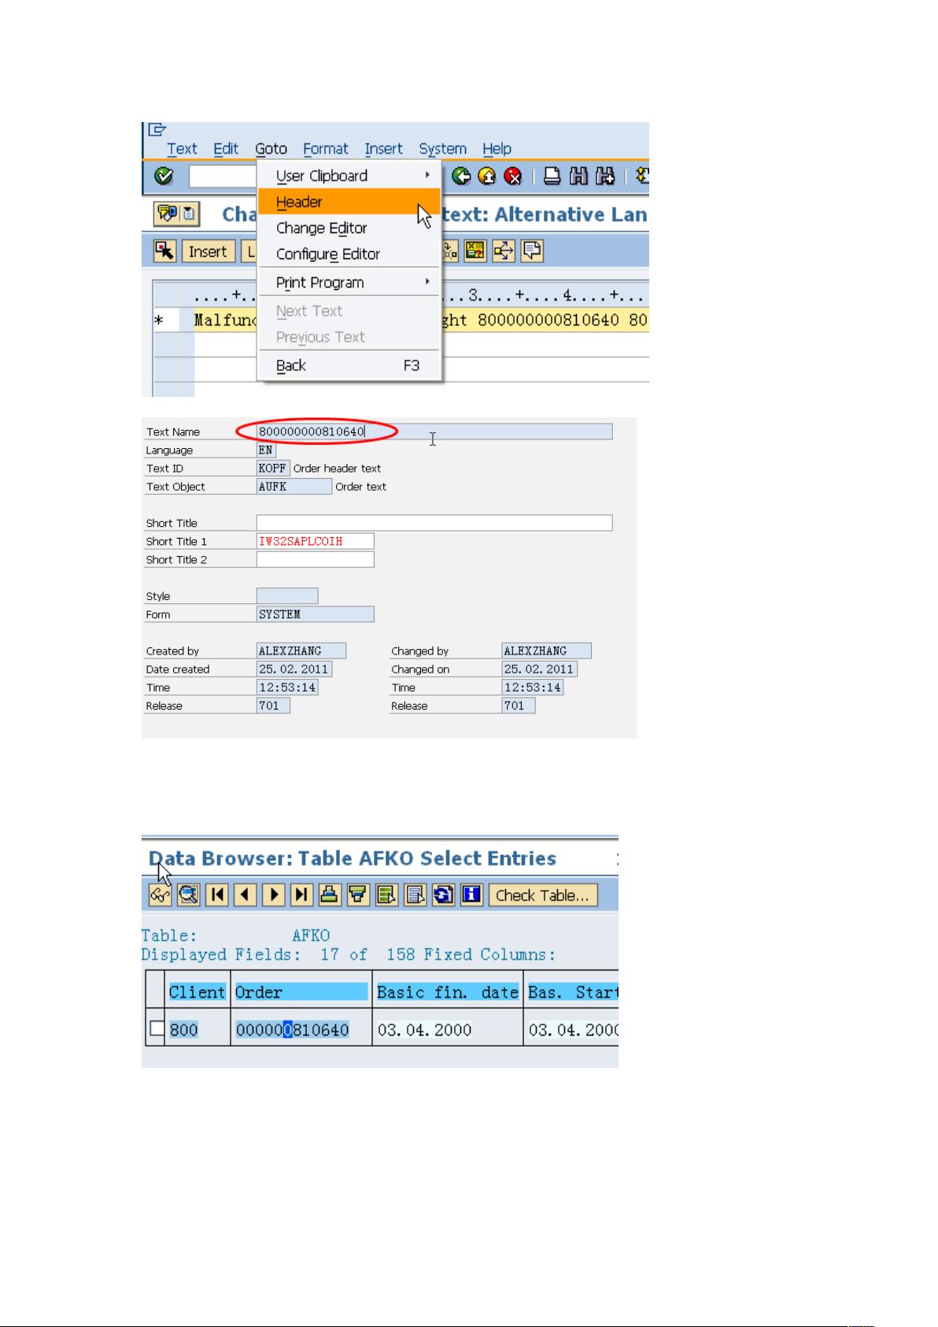Click the Text Object field AUFK

pos(294,487)
